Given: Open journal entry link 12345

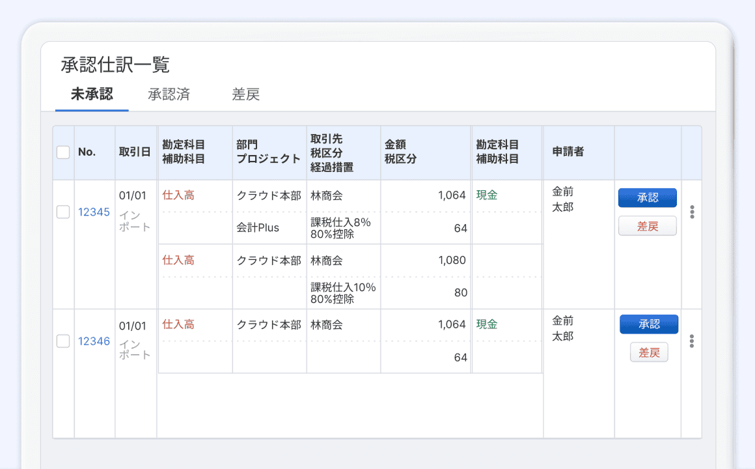Looking at the screenshot, I should point(94,212).
